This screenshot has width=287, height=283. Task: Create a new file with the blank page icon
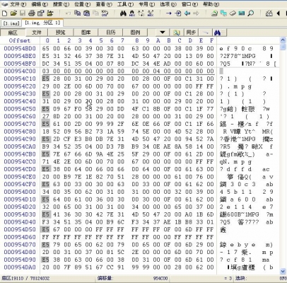point(4,13)
